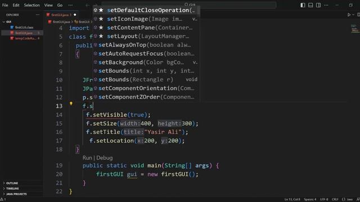The image size is (360, 202).
Task: Click the Run CodeLens above main
Action: pos(87,158)
